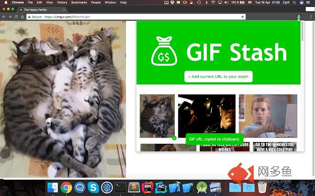Reload the current page
The width and height of the screenshot is (315, 196).
point(16,17)
